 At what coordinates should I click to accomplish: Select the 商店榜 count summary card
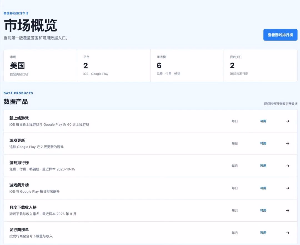pos(187,65)
